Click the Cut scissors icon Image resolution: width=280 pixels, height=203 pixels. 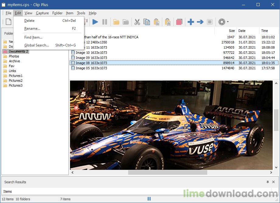(137, 22)
